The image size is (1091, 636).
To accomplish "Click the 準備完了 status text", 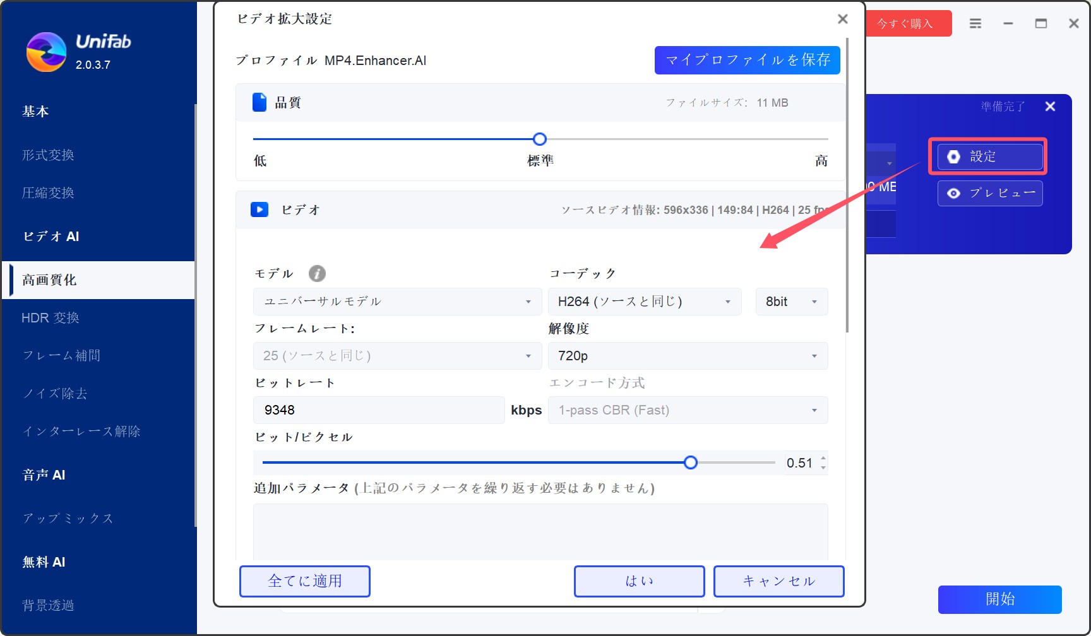I will [x=1003, y=107].
